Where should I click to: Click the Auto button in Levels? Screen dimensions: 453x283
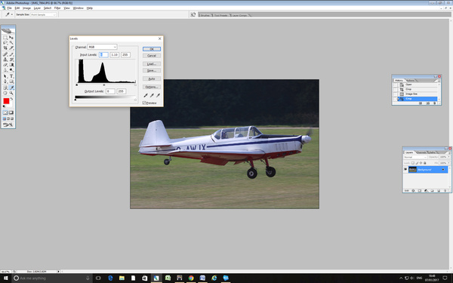coord(152,78)
